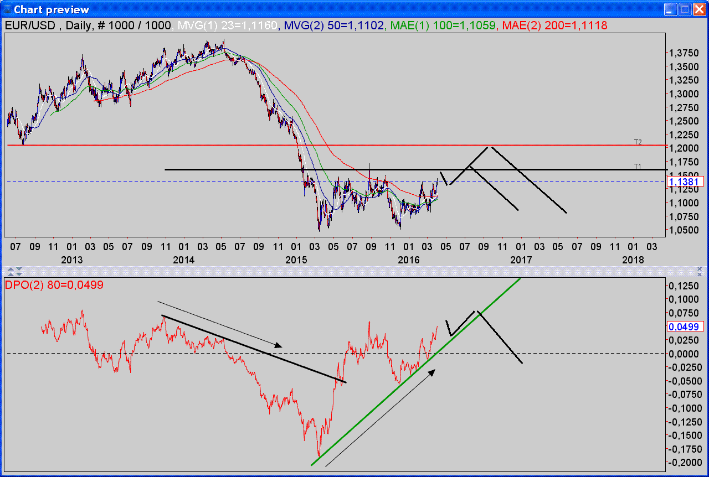Click the 2018 year label on time axis
Screen dimensions: 709x477
pyautogui.click(x=633, y=259)
